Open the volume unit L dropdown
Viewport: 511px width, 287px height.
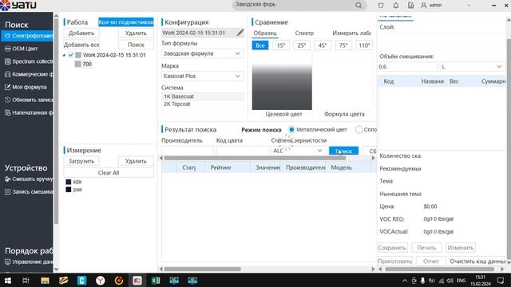pos(472,67)
